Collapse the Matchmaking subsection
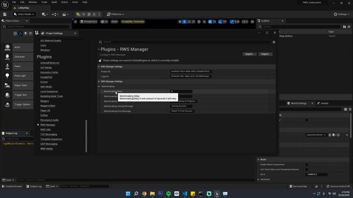The height and width of the screenshot is (198, 353). (99, 86)
